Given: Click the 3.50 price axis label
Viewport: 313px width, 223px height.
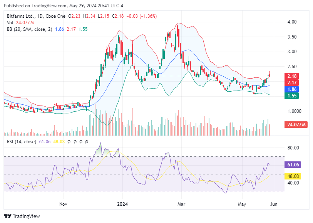Looking at the screenshot, I should click(x=292, y=37).
